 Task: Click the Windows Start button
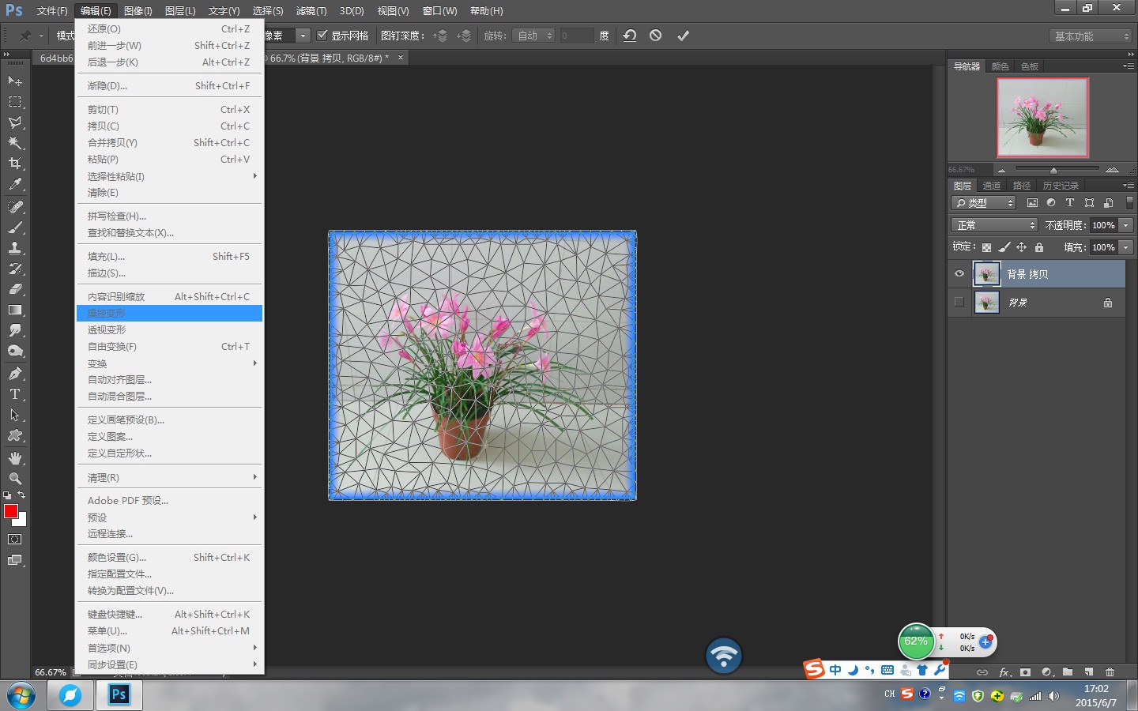click(21, 695)
